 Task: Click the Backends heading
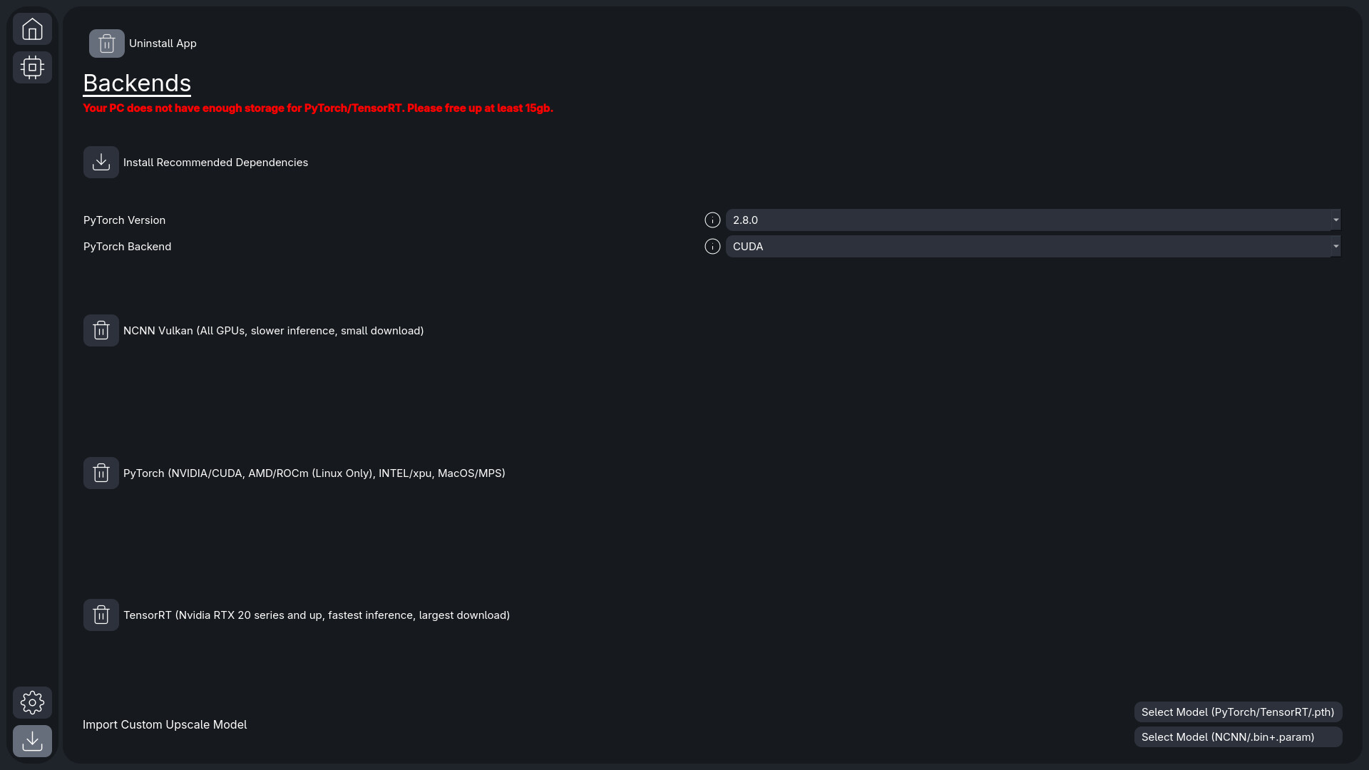point(137,83)
